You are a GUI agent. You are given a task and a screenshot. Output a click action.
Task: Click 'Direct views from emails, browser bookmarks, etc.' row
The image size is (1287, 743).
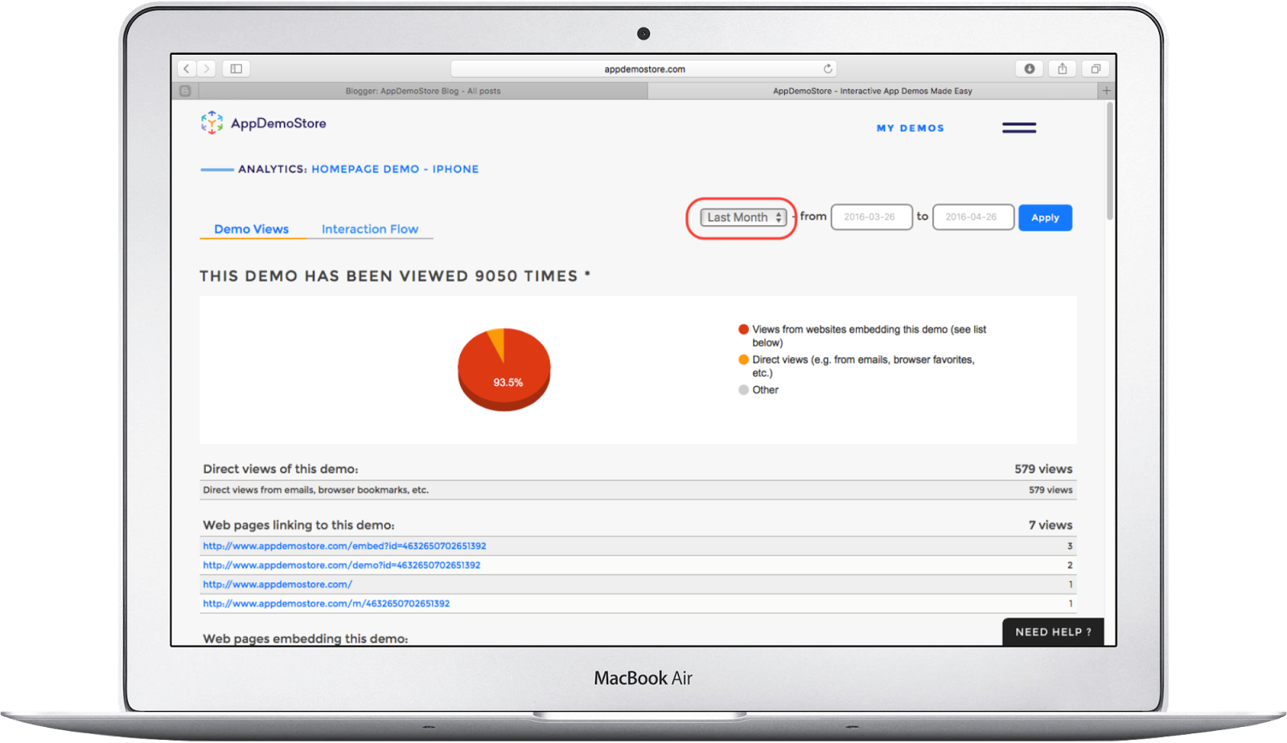pos(638,490)
